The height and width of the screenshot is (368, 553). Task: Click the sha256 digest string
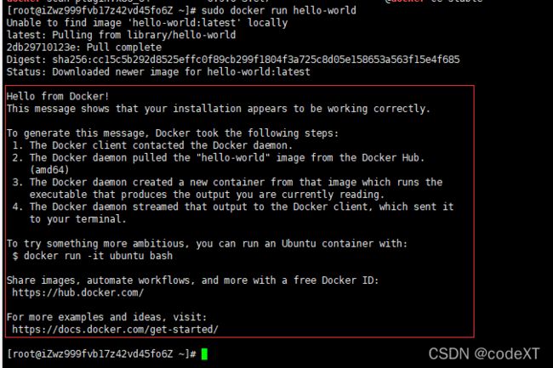coord(256,59)
